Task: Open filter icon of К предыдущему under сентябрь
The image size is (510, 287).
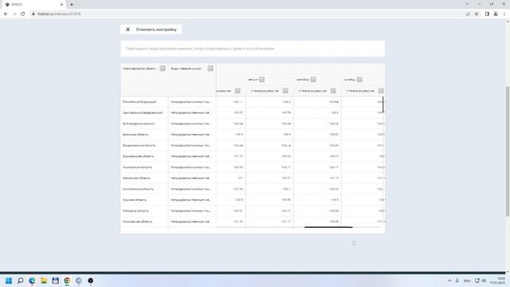Action: click(x=333, y=91)
